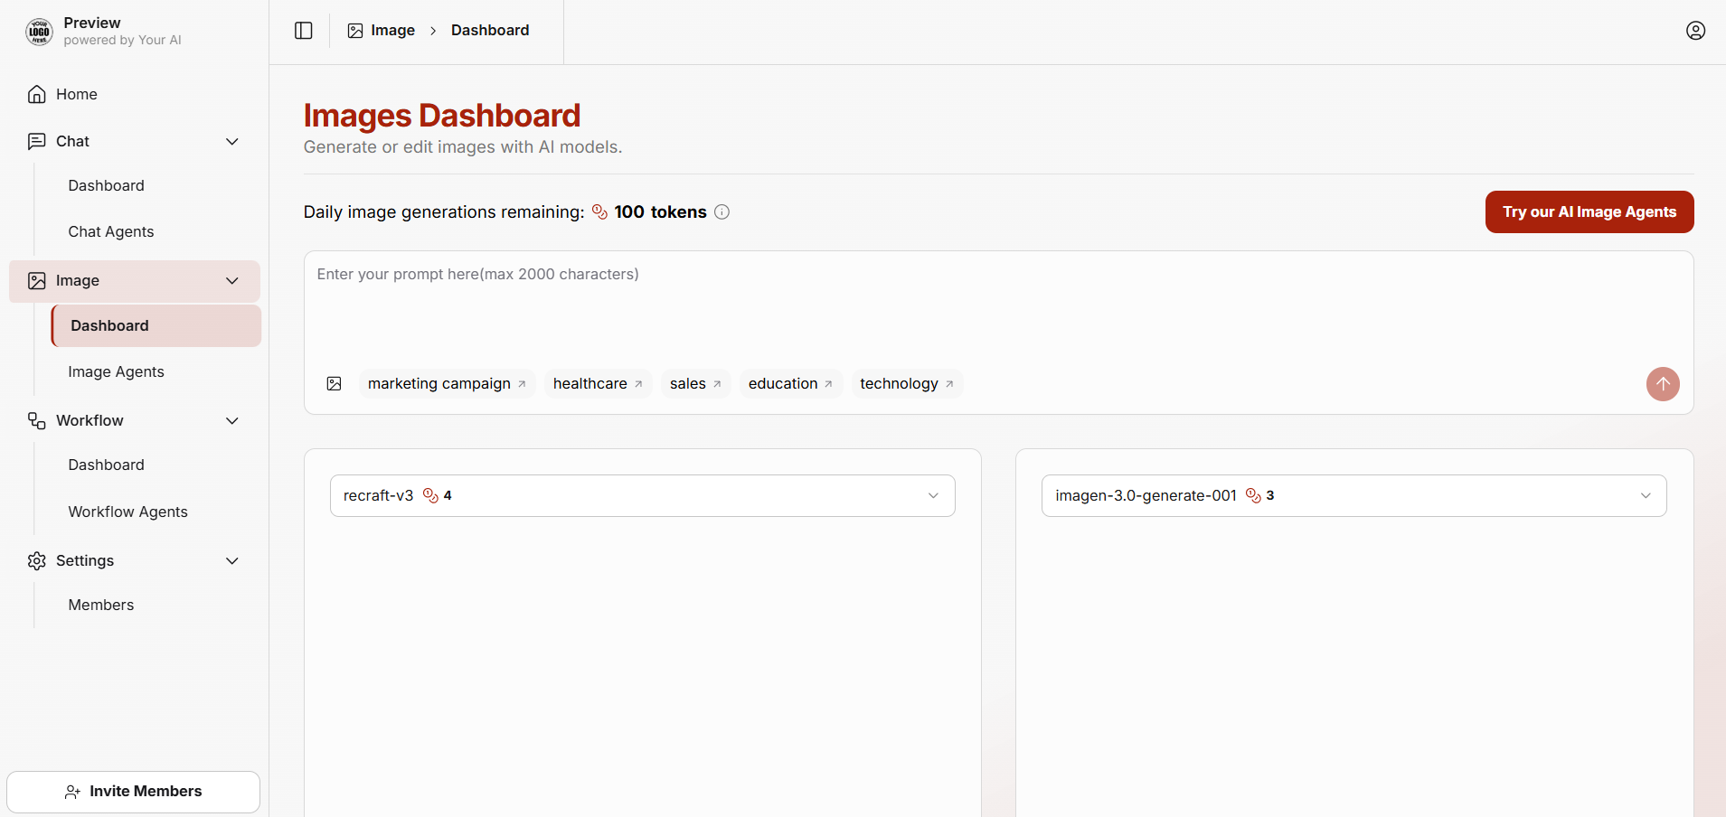Collapse the Workflow section chevron
Image resolution: width=1726 pixels, height=817 pixels.
tap(232, 421)
